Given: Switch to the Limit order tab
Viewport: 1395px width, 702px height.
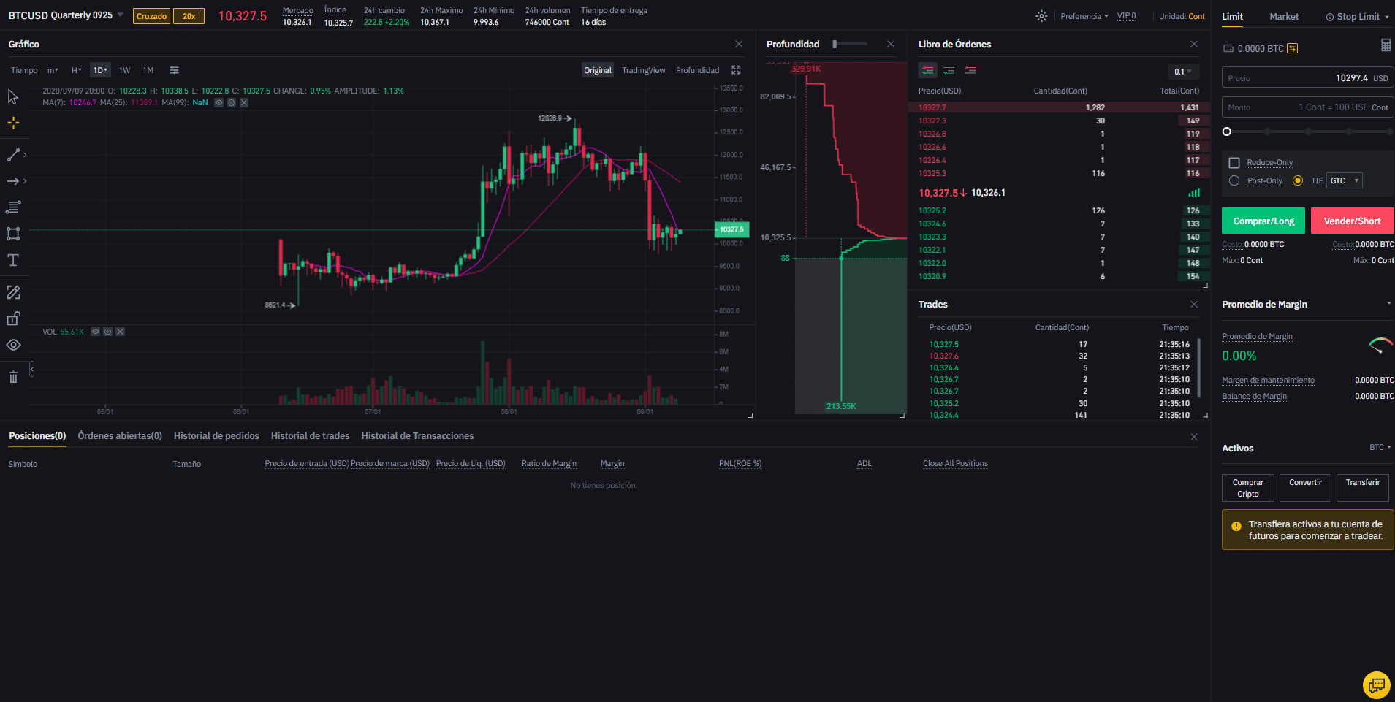Looking at the screenshot, I should tap(1232, 16).
